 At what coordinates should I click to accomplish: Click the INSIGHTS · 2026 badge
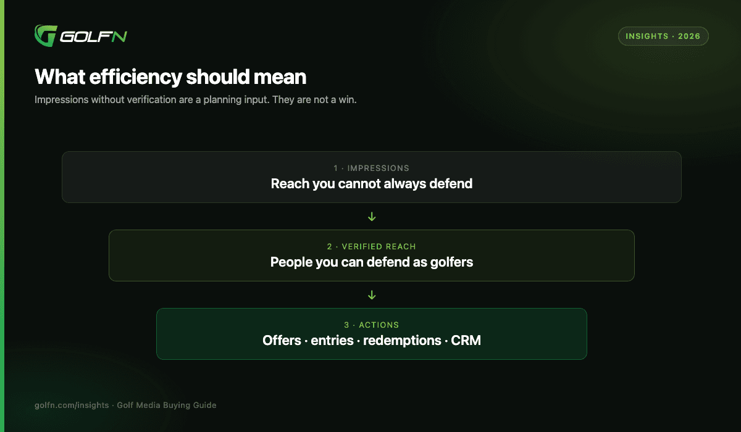pyautogui.click(x=663, y=36)
